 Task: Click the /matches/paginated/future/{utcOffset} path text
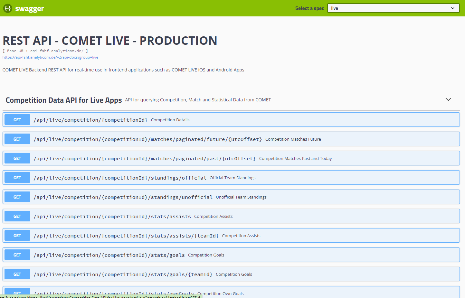point(147,139)
